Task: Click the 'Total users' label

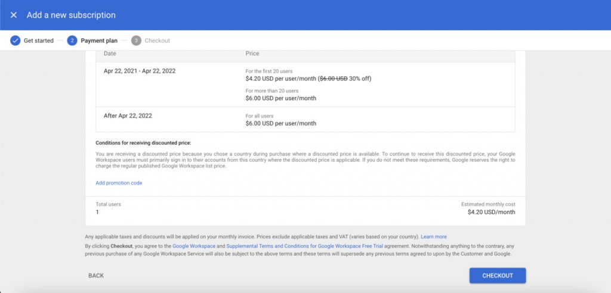Action: 109,204
